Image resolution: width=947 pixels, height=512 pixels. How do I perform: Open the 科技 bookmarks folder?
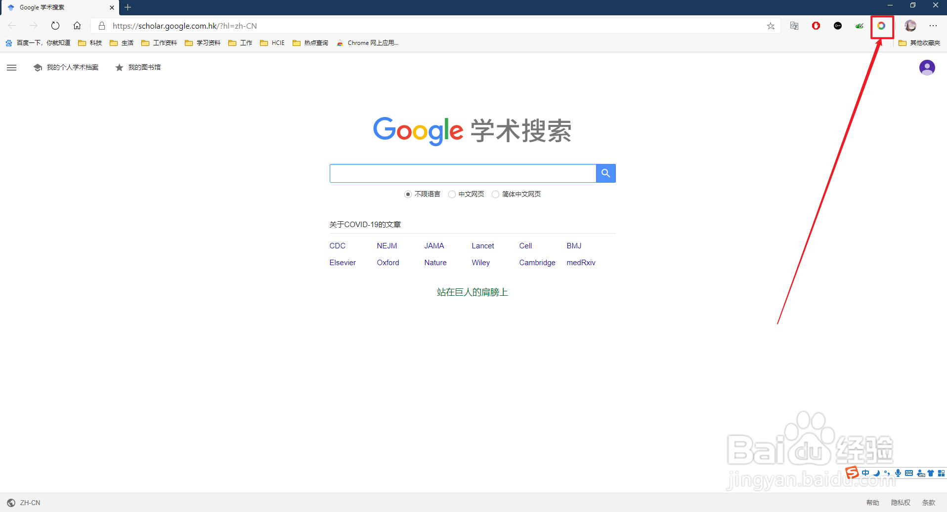tap(90, 43)
